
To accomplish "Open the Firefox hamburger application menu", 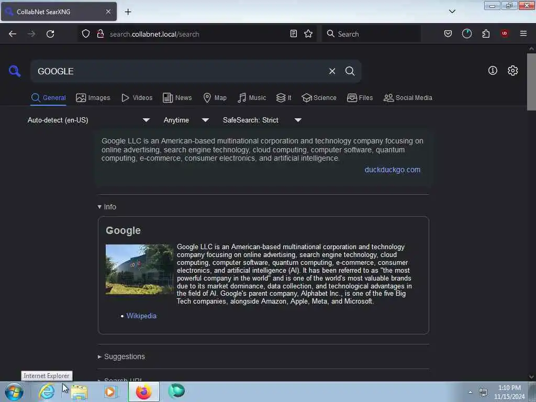I will point(523,33).
